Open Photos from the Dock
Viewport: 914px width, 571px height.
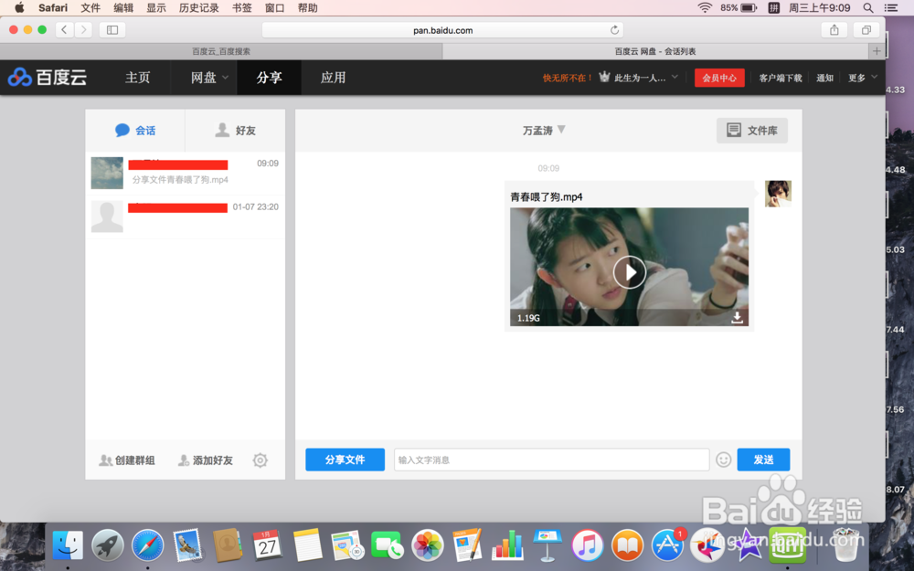(427, 545)
